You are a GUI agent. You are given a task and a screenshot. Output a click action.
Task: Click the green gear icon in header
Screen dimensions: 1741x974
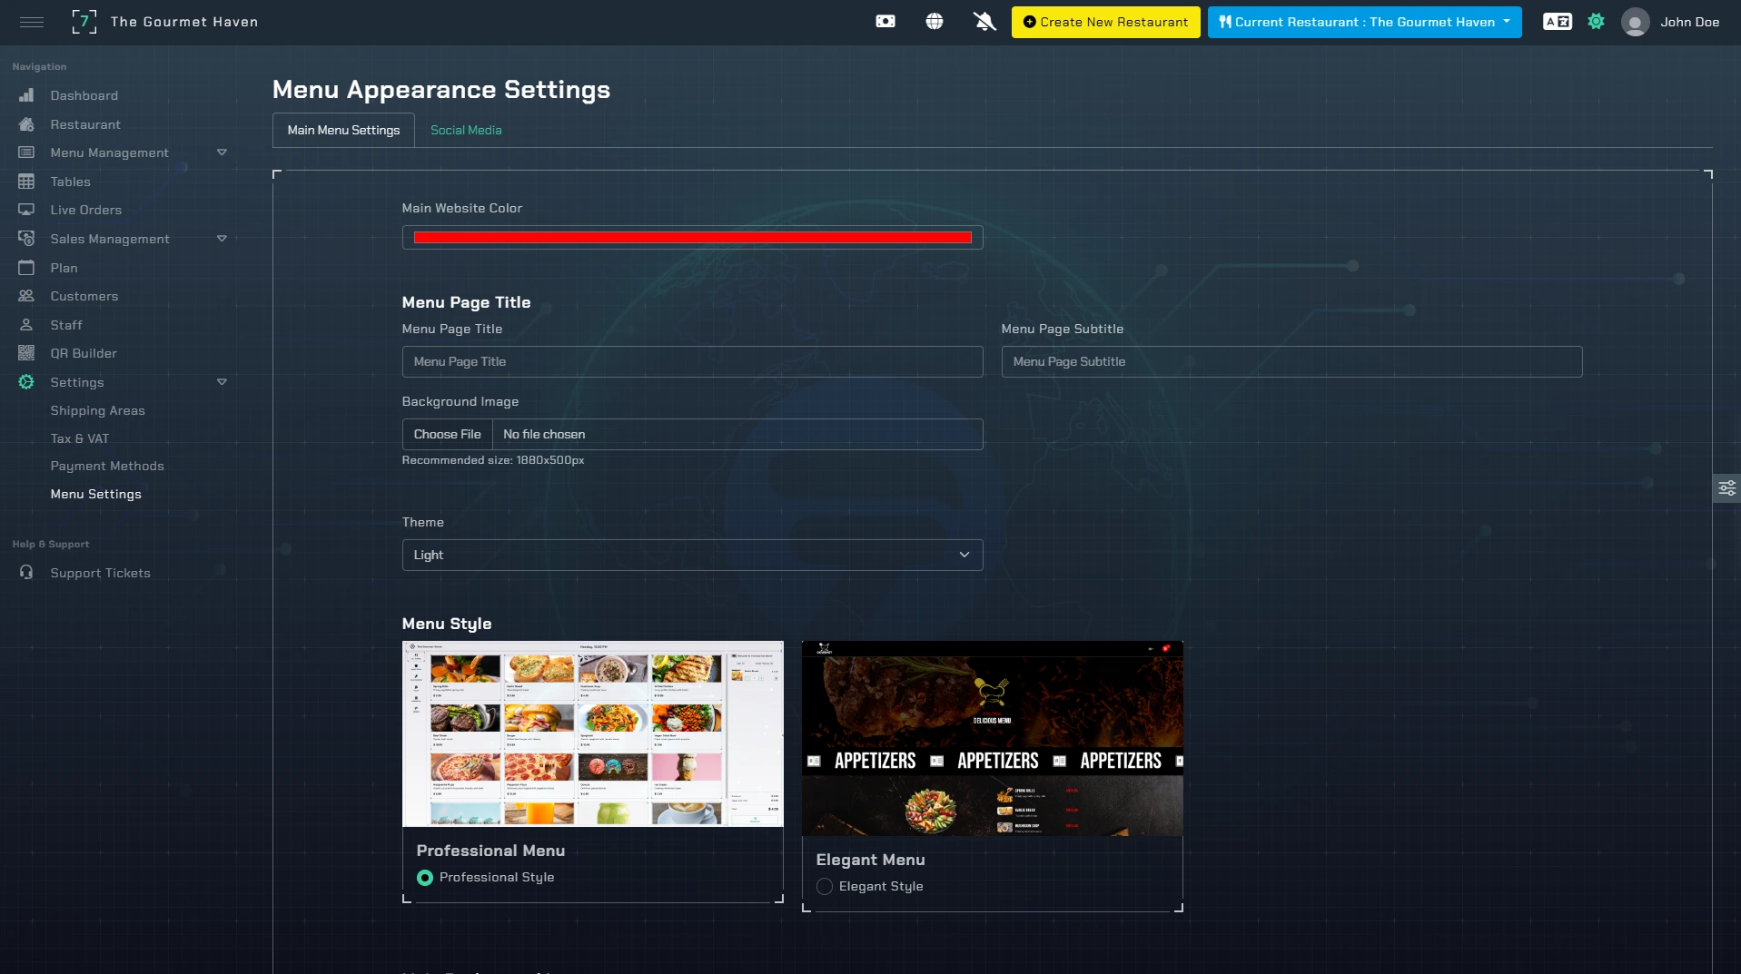(x=1597, y=22)
